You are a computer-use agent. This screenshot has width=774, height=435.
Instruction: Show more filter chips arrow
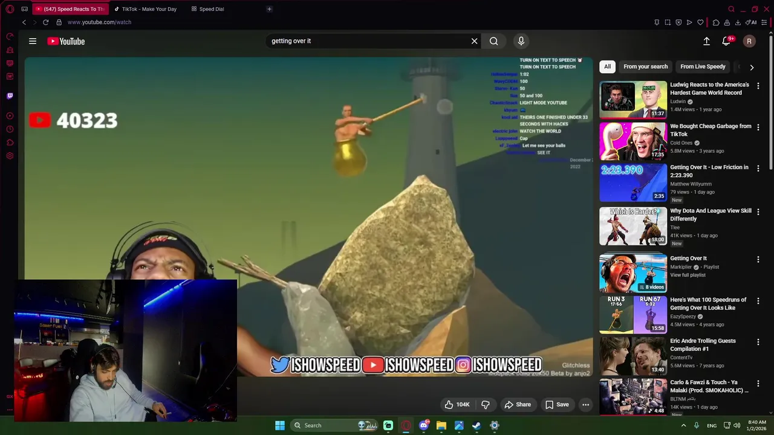[752, 67]
